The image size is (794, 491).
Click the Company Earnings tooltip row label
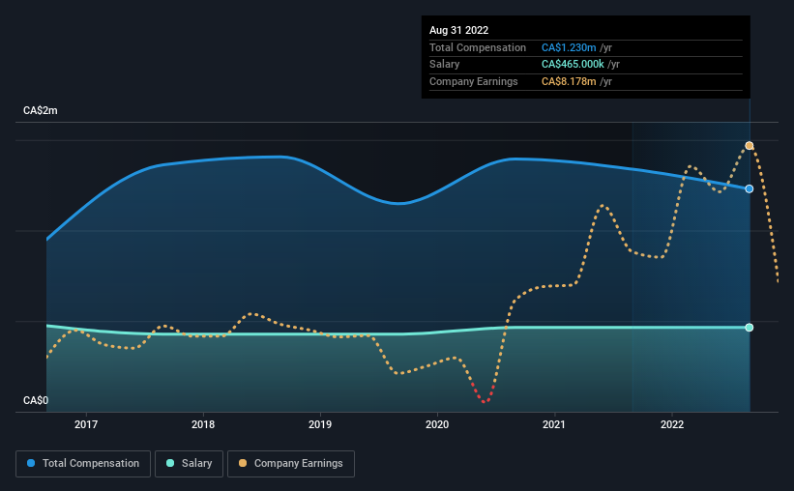pos(474,81)
